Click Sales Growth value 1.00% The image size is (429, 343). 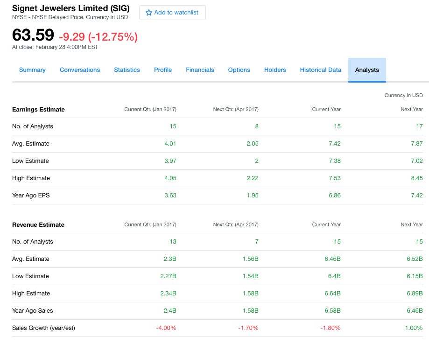click(414, 328)
